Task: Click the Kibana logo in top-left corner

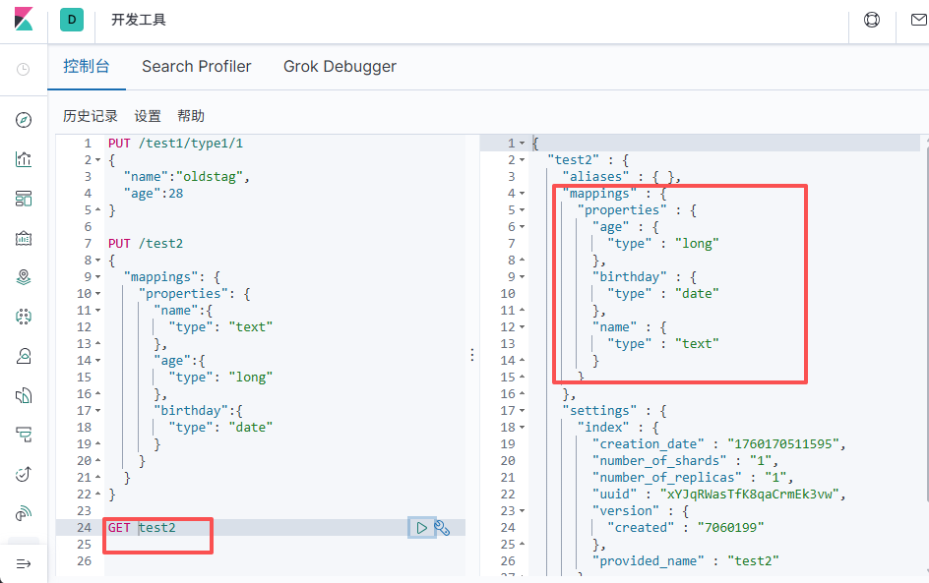Action: pyautogui.click(x=23, y=20)
